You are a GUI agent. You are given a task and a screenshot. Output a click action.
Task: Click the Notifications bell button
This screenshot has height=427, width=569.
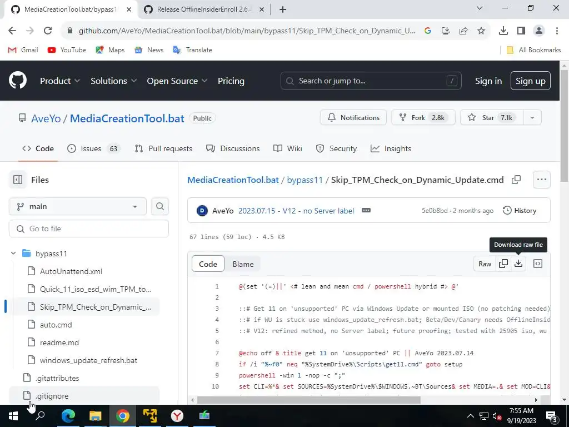[x=353, y=118]
